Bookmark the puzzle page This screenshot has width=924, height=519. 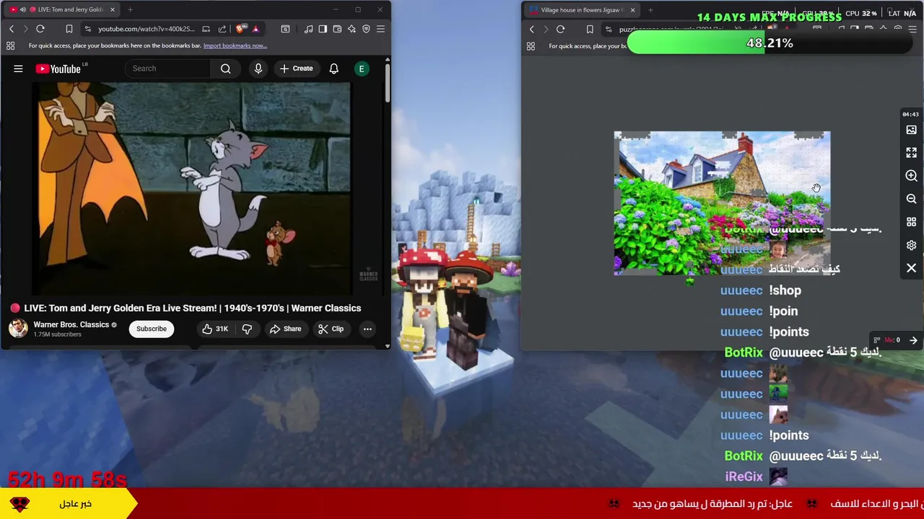(x=590, y=30)
